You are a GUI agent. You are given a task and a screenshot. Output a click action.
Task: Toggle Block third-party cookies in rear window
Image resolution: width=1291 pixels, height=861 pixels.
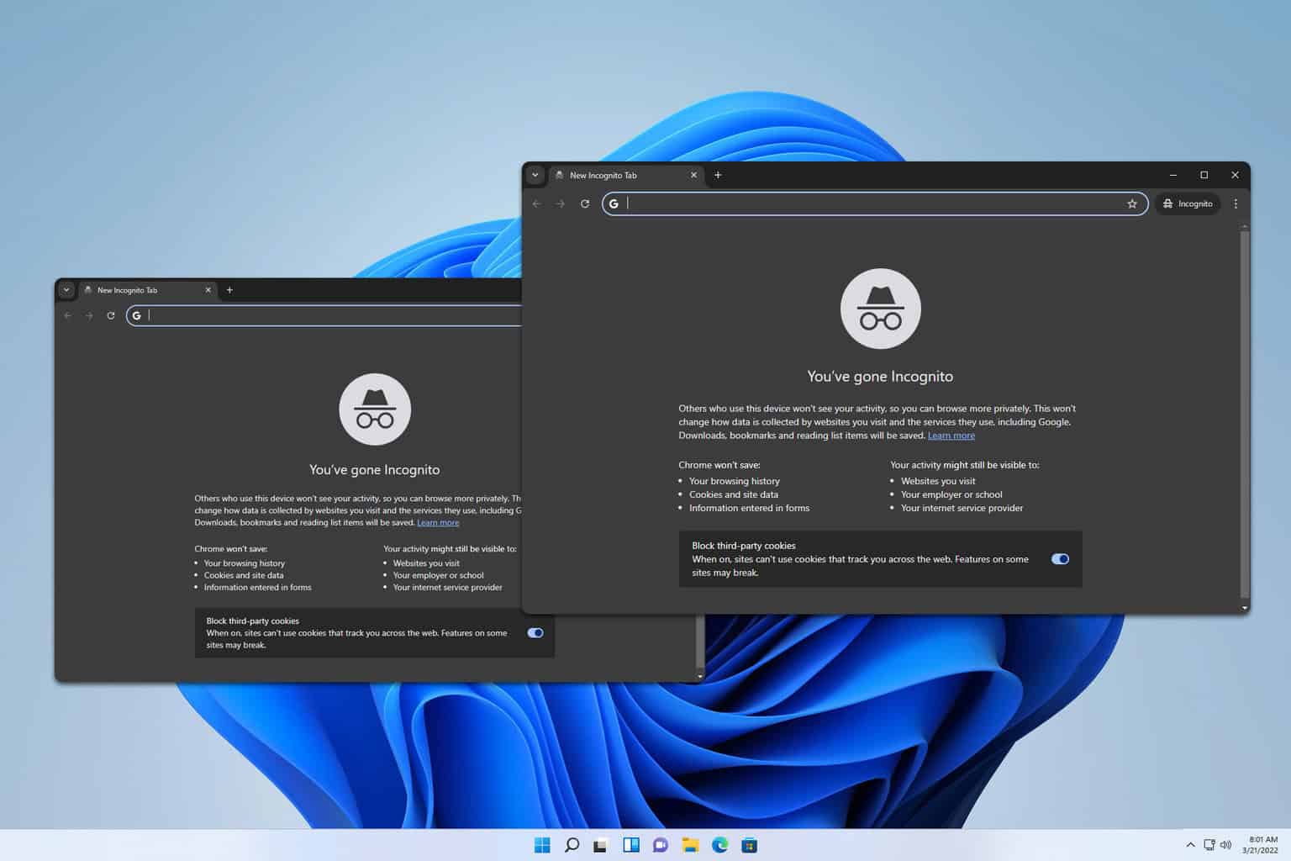[535, 633]
